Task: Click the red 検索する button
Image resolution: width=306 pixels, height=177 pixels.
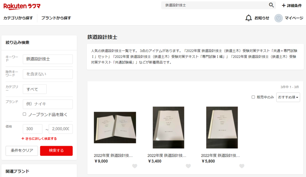Action: click(56, 151)
